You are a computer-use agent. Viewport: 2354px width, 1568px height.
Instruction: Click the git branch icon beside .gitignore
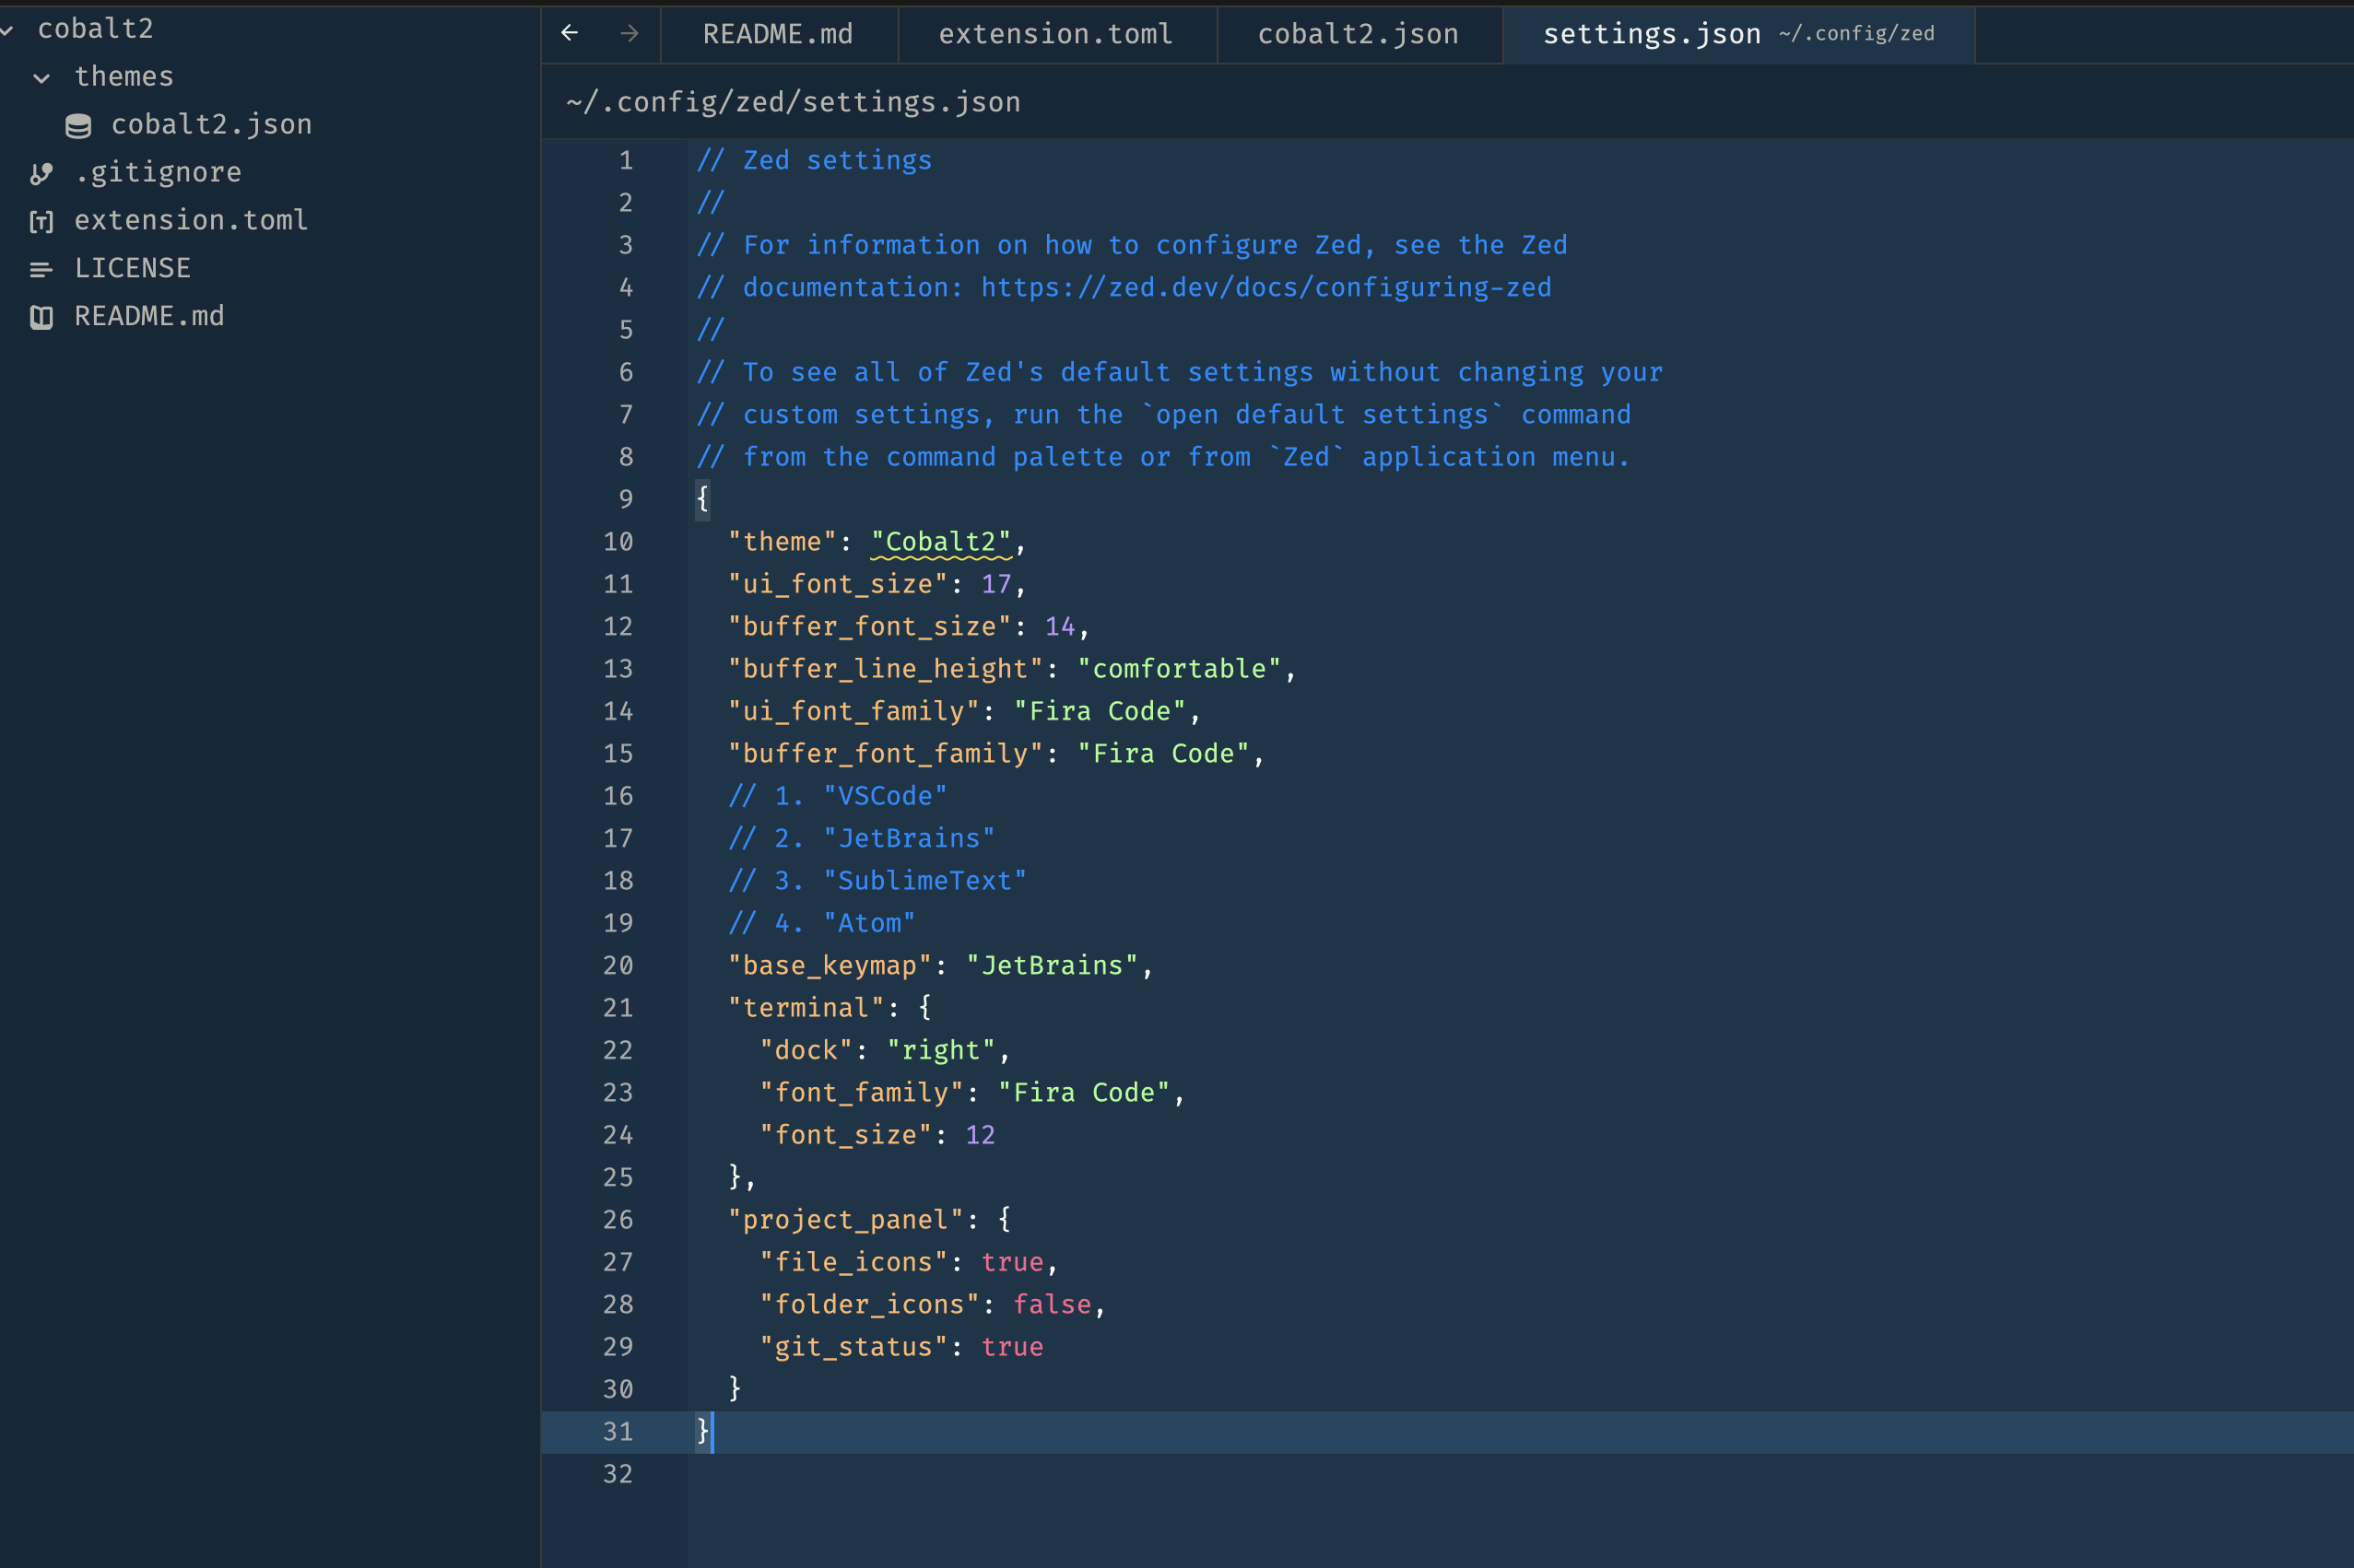(x=41, y=173)
